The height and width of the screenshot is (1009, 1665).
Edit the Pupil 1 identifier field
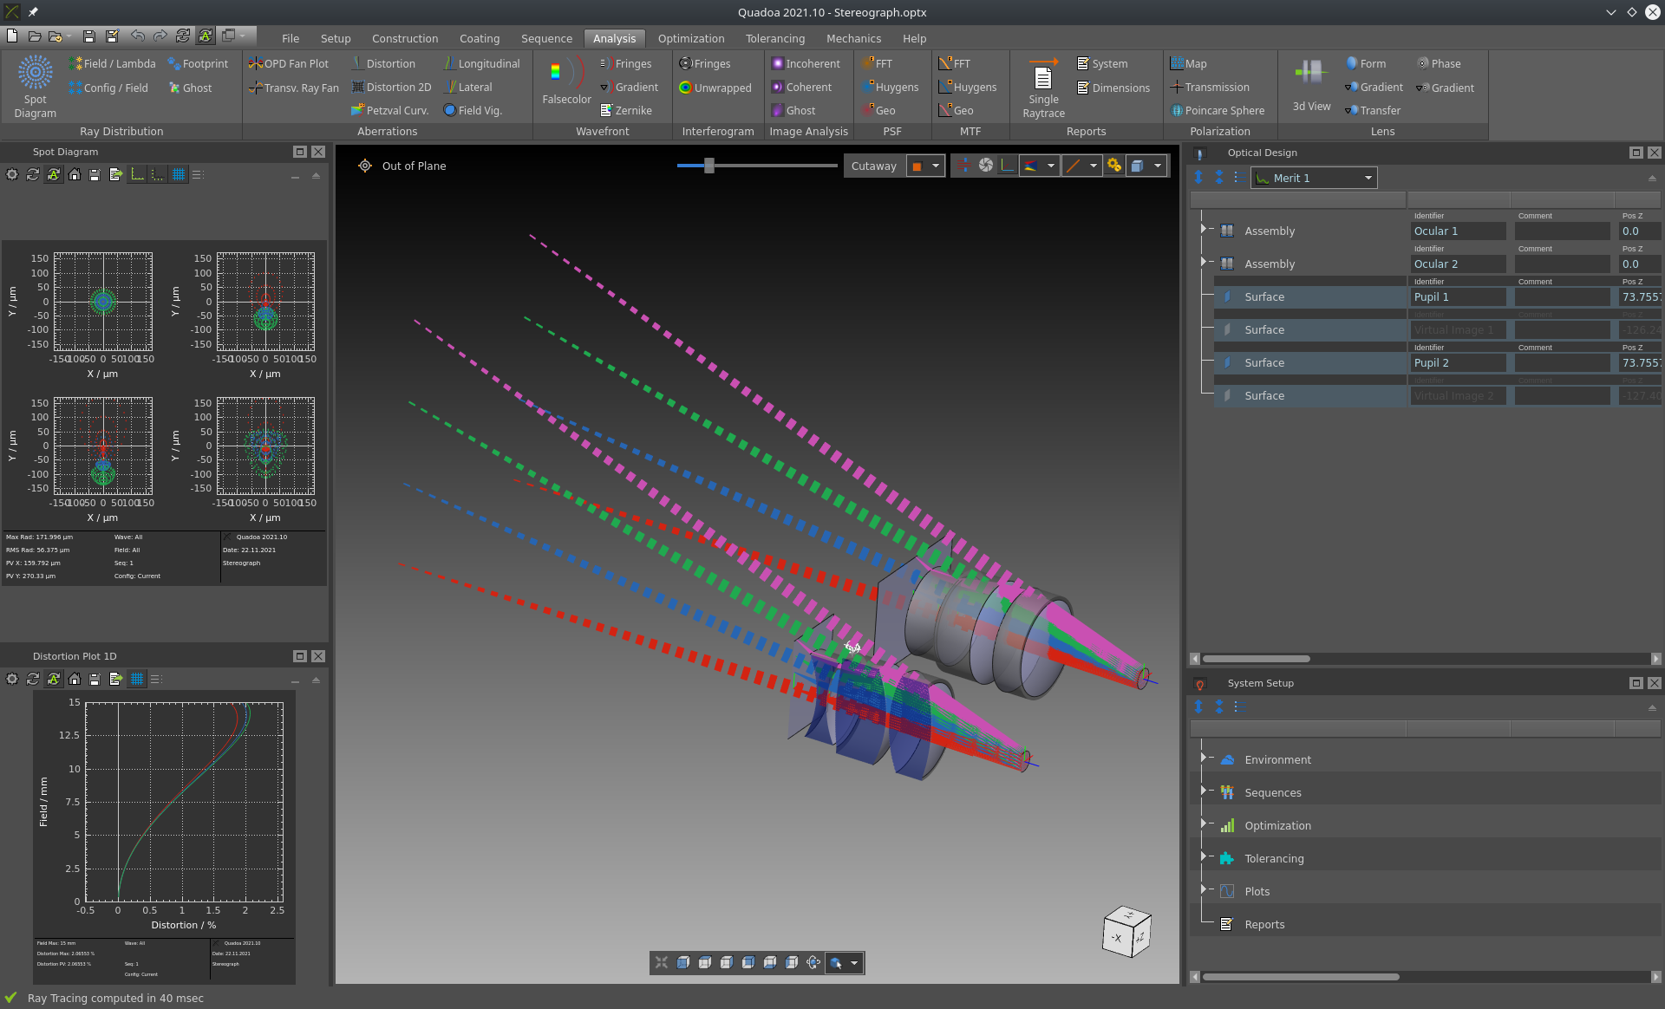(x=1458, y=296)
